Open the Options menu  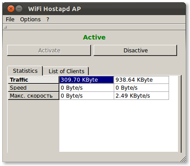pyautogui.click(x=30, y=20)
